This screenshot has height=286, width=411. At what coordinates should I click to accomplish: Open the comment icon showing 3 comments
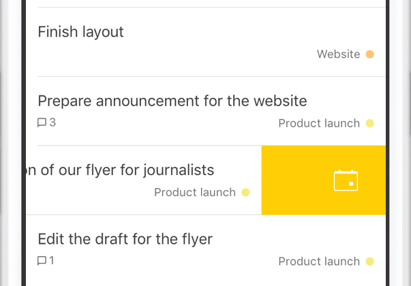(42, 123)
